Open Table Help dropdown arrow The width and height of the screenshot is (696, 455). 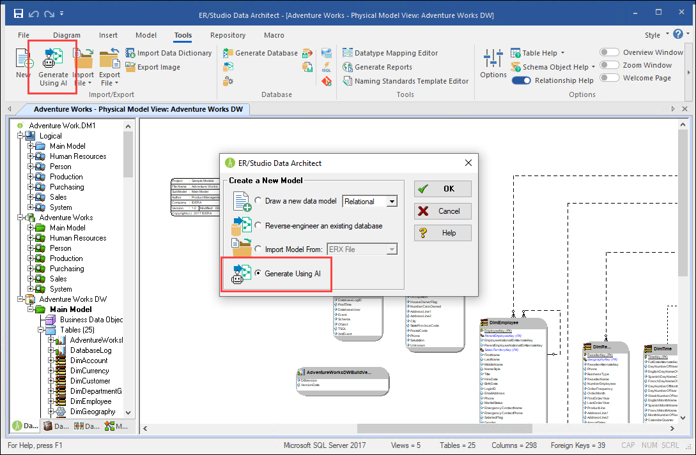tap(563, 53)
